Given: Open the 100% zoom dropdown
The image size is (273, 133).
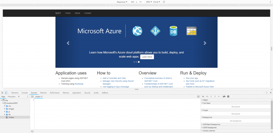Looking at the screenshot, I should (149, 2).
